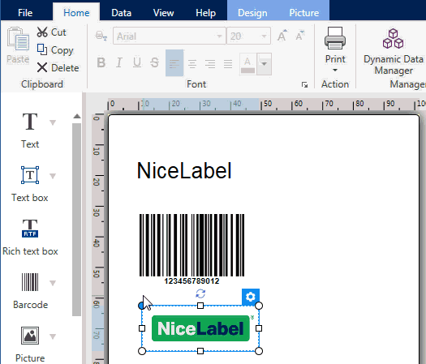The image size is (426, 364).
Task: Click the top-middle square handle of picture
Action: point(200,306)
